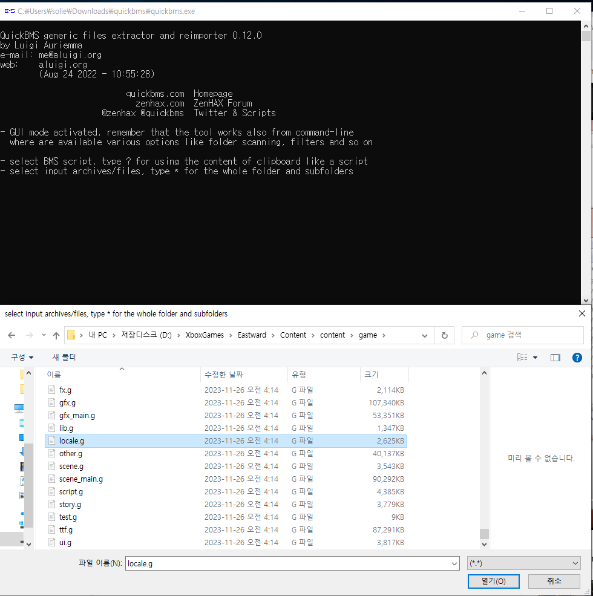Screen dimensions: 593x596
Task: Click file list scrollbar up arrow
Action: [x=484, y=373]
